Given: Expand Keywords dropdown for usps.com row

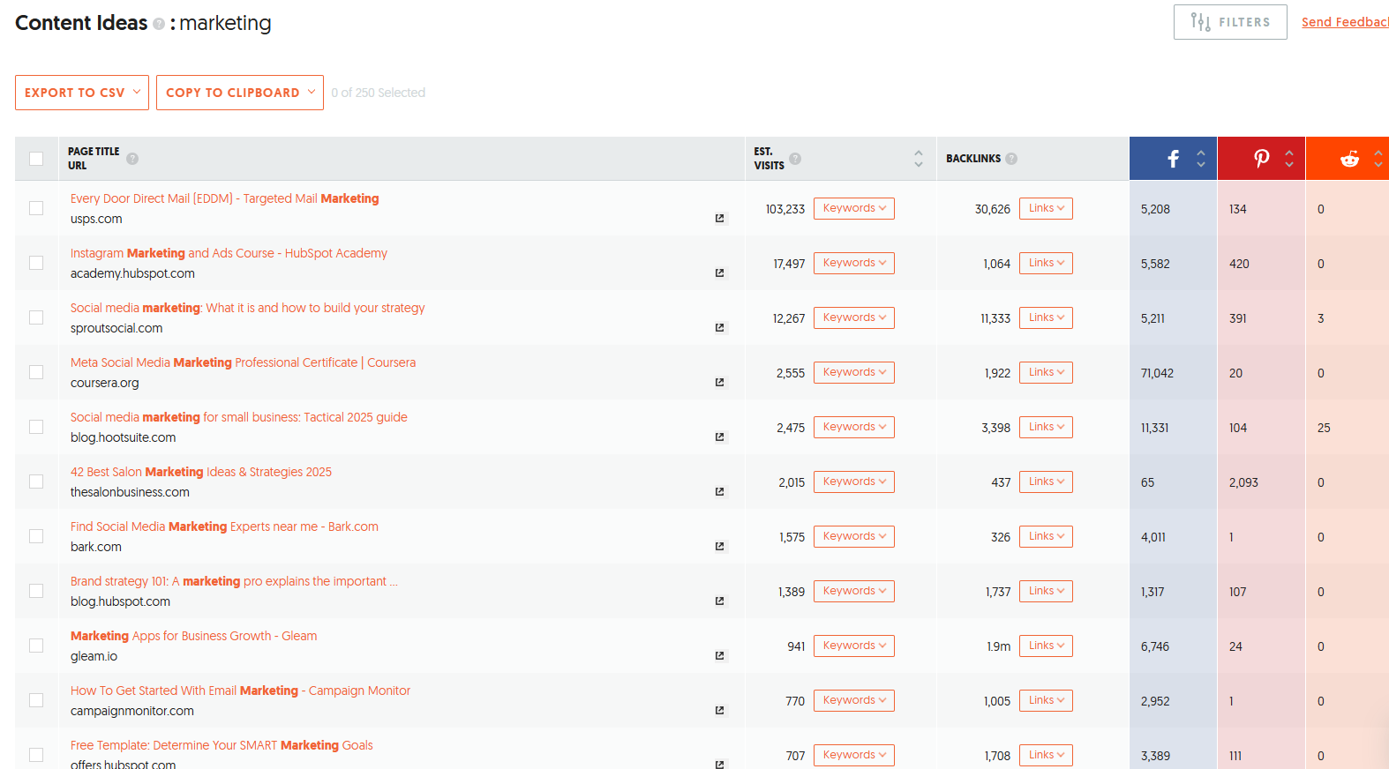Looking at the screenshot, I should (854, 208).
